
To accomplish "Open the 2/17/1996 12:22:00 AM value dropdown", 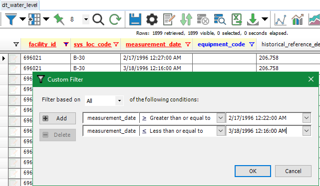I will click(x=307, y=118).
